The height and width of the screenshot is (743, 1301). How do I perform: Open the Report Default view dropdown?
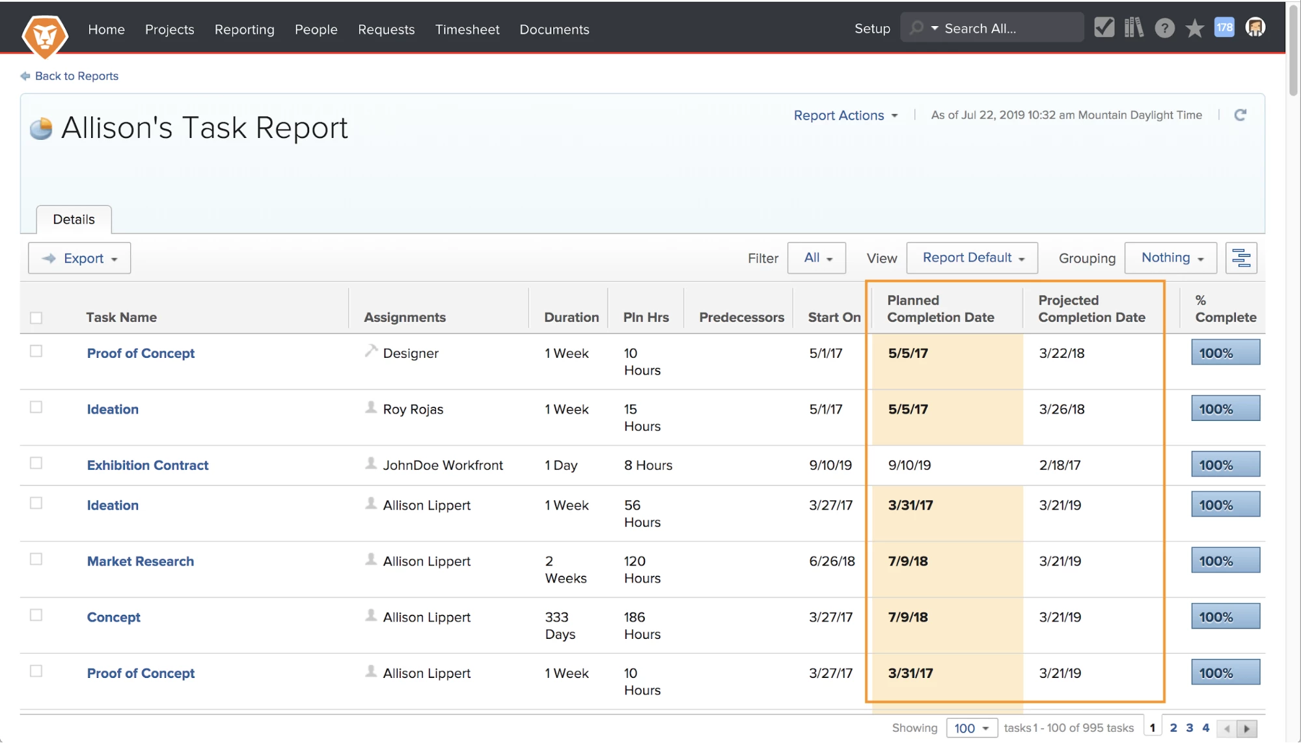(x=972, y=258)
